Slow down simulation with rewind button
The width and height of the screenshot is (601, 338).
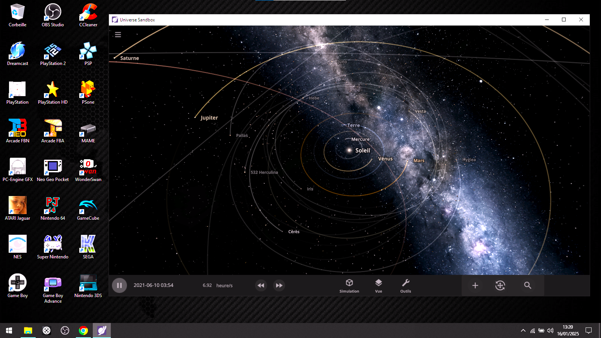261,285
